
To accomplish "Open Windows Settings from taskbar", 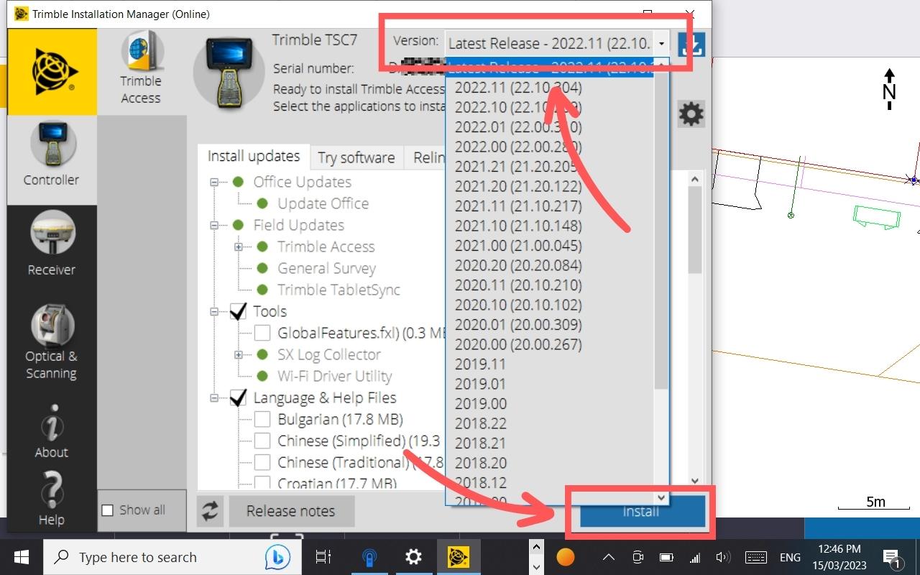I will pos(413,557).
